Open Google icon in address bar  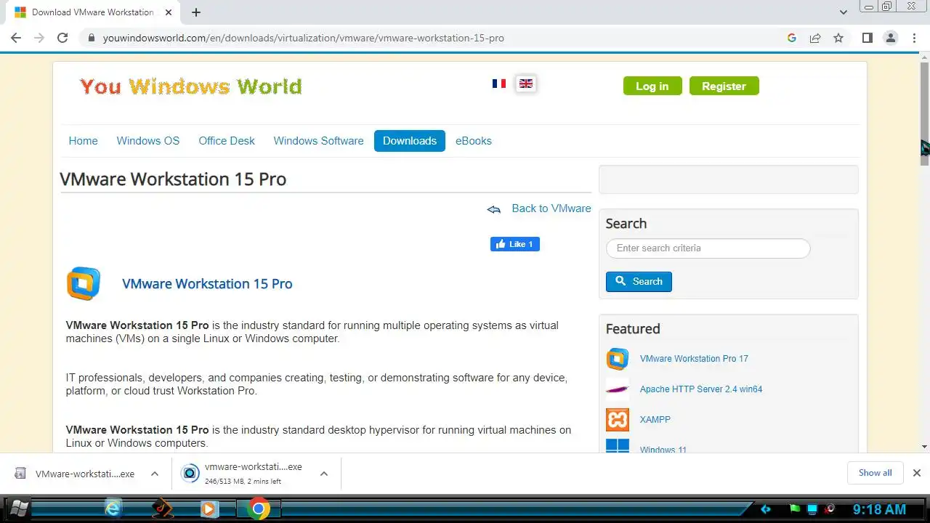point(792,38)
